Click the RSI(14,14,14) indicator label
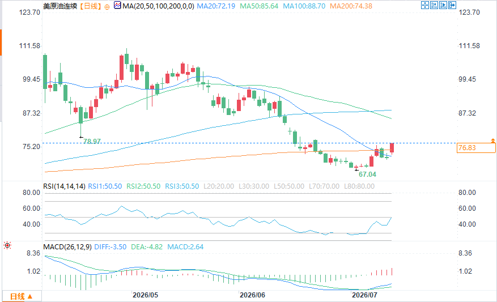The width and height of the screenshot is (497, 302). click(65, 186)
